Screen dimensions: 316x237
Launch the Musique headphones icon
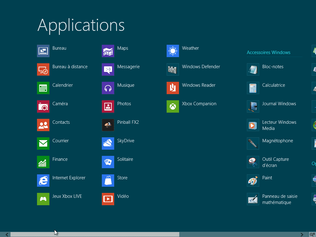[108, 88]
